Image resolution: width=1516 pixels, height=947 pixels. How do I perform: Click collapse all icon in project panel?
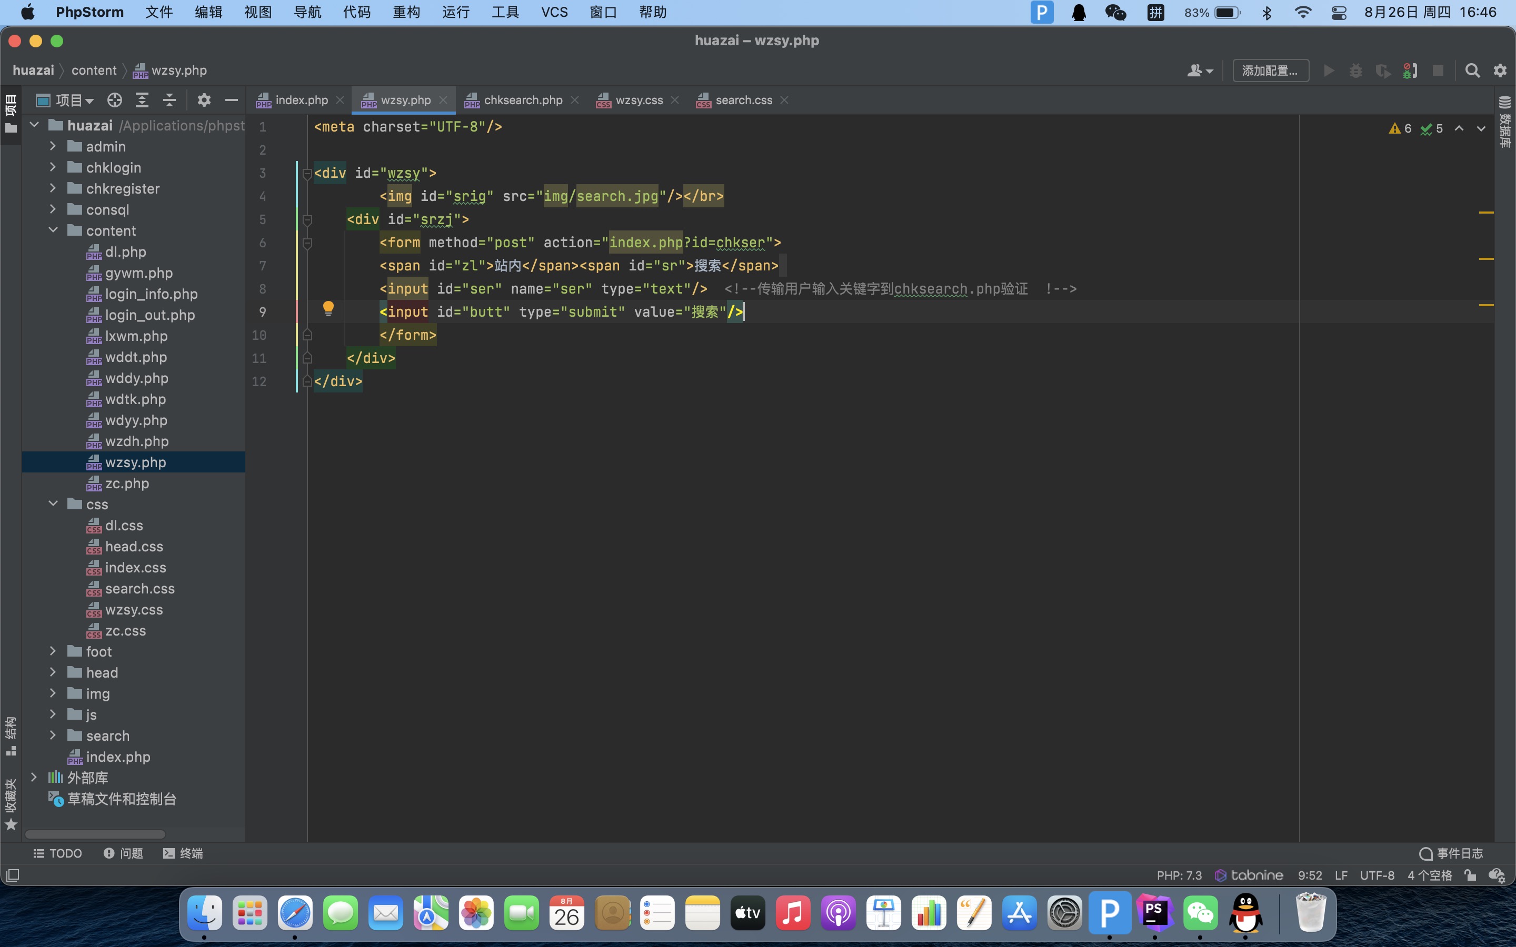[x=169, y=100]
